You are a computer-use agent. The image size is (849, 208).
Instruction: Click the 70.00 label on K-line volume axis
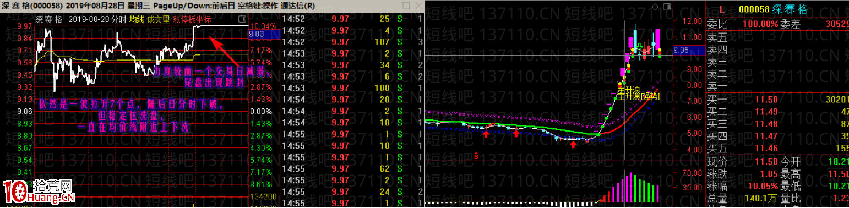(x=692, y=173)
